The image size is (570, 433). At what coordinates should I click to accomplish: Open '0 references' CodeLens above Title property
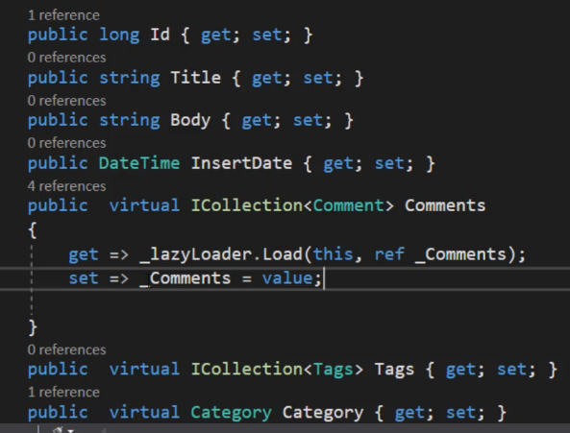tap(67, 58)
